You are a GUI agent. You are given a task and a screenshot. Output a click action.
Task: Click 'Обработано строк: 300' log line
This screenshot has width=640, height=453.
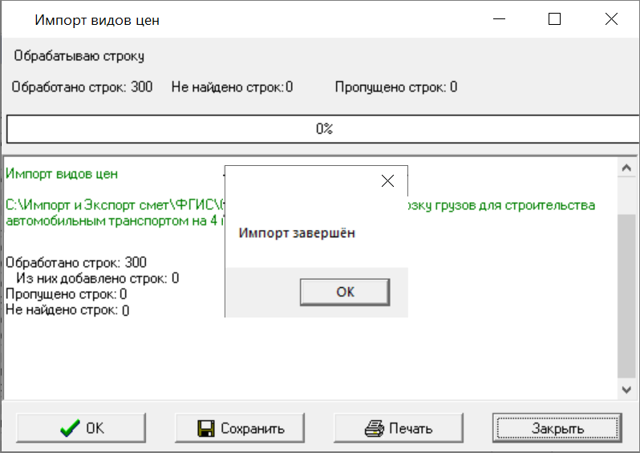tap(76, 262)
